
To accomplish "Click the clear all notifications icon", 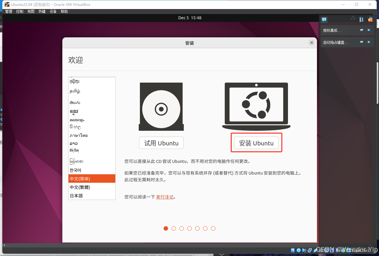I will (x=370, y=20).
